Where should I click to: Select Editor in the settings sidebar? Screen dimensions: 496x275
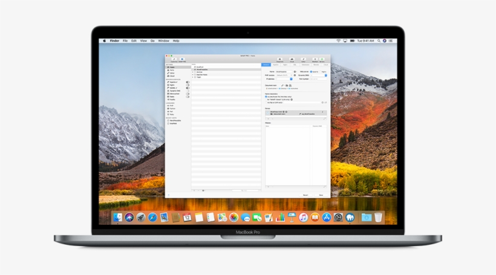coord(178,73)
